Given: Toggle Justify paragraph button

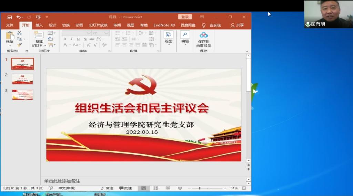Looking at the screenshot, I should (x=138, y=45).
